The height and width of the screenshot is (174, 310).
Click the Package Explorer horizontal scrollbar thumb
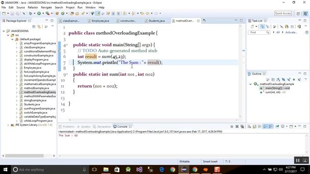coord(24,156)
